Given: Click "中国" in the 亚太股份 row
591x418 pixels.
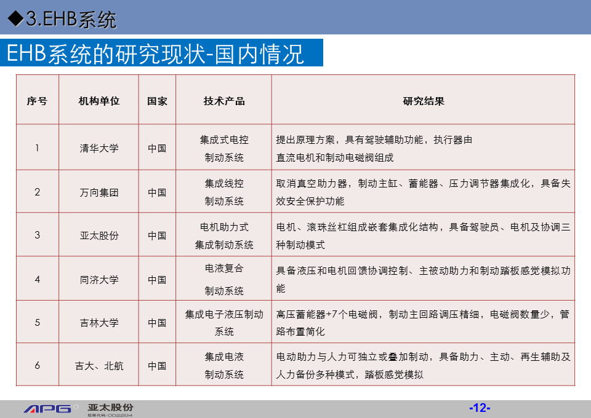Looking at the screenshot, I should pos(157,235).
